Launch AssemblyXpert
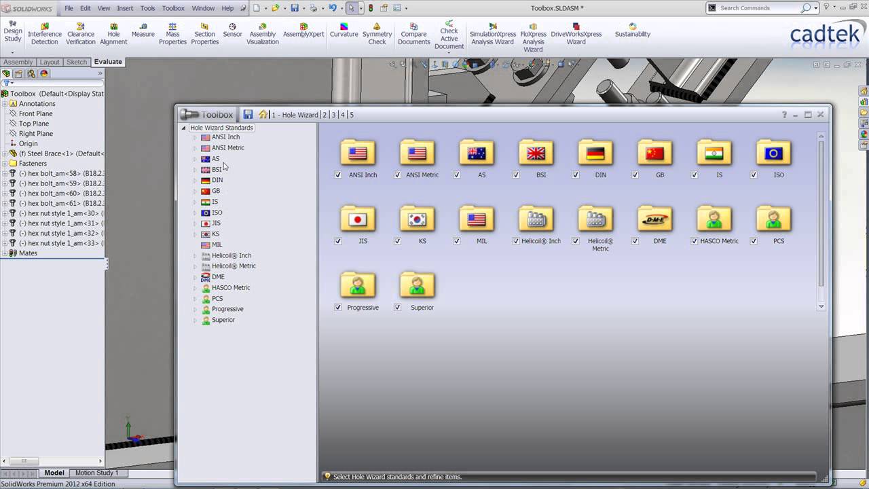Viewport: 869px width, 489px height. (x=303, y=31)
